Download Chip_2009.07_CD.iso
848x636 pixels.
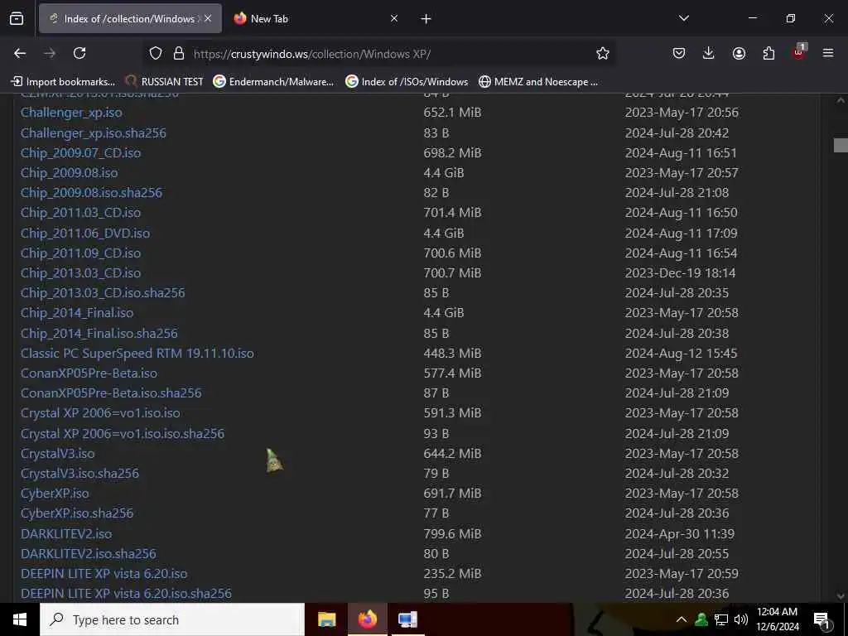tap(80, 153)
